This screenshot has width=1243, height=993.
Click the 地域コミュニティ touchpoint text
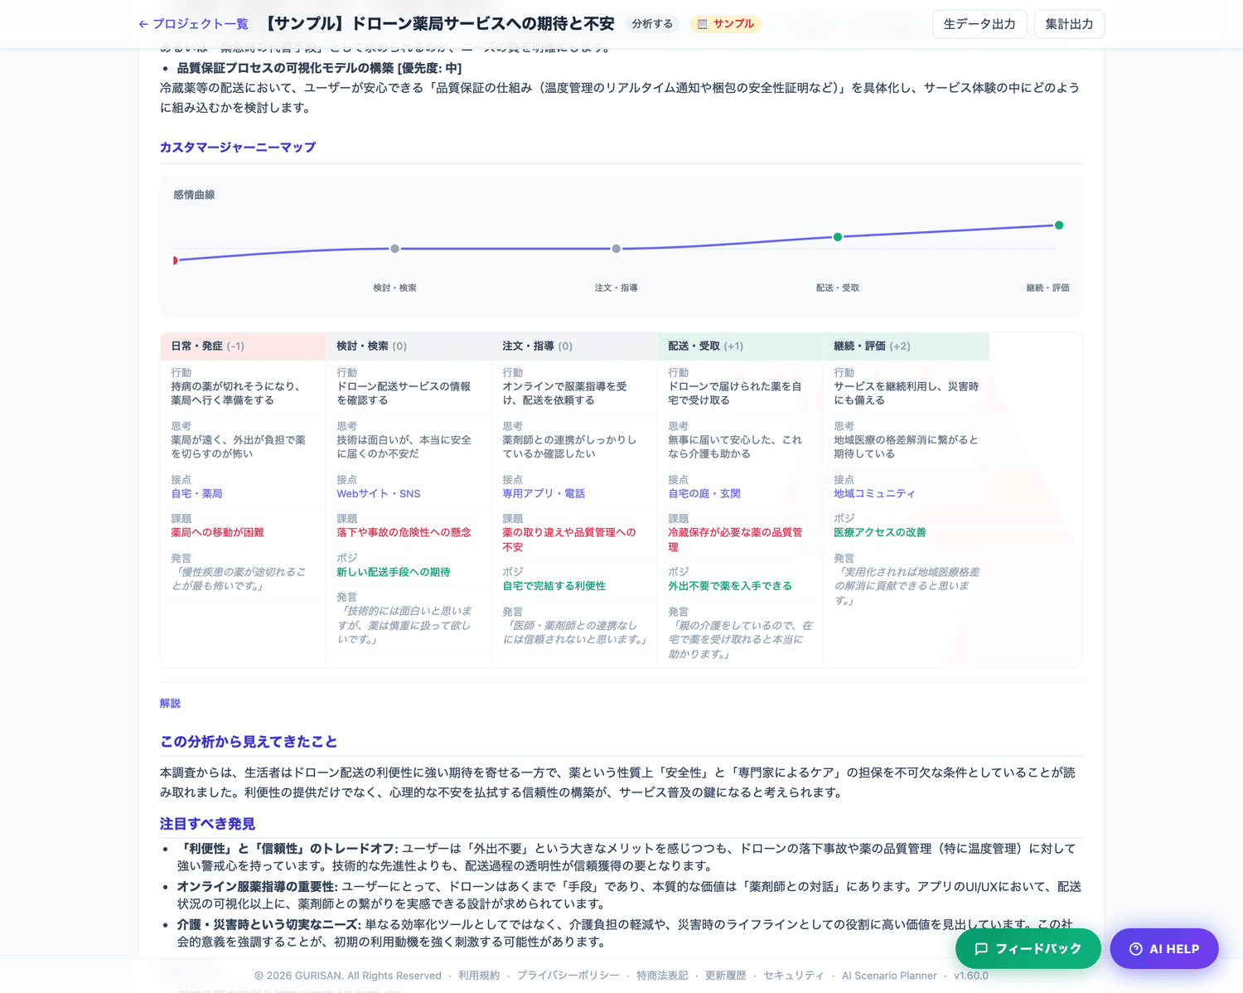874,493
